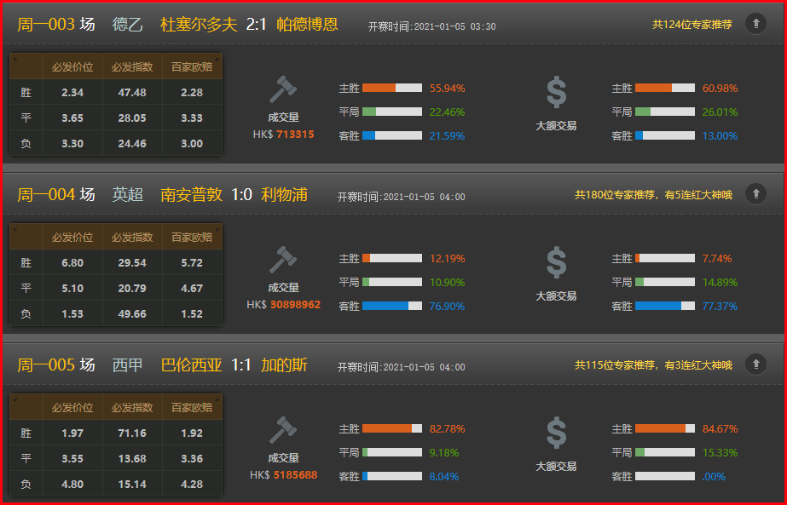This screenshot has height=505, width=787.
Task: Click team name 加的斯
Action: click(284, 365)
